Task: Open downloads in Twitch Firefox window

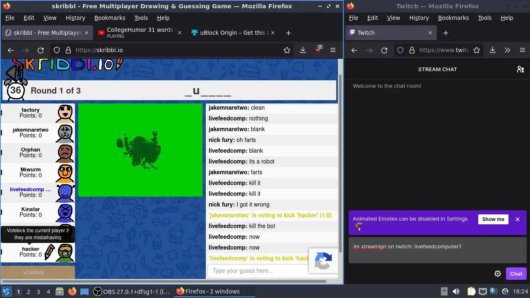Action: [x=492, y=50]
